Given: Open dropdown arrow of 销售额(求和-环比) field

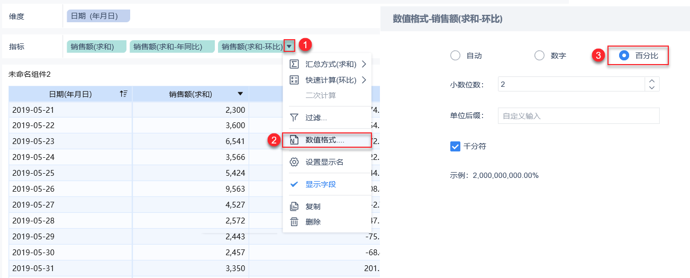Looking at the screenshot, I should click(x=289, y=47).
